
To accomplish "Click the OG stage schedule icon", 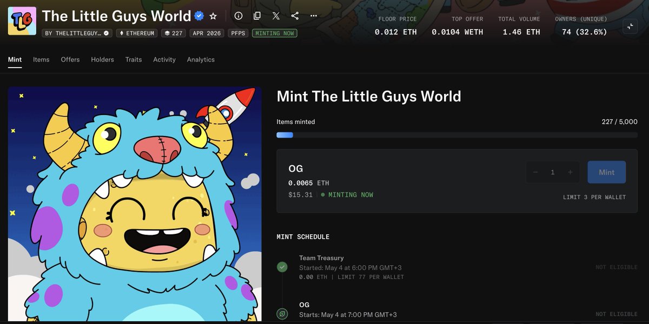I will [x=282, y=314].
